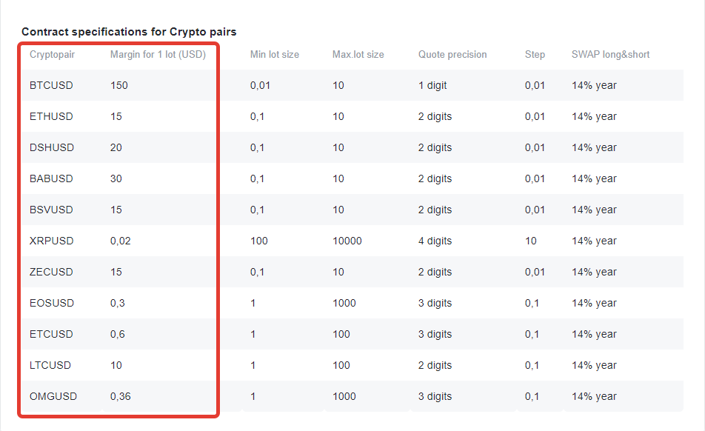705x431 pixels.
Task: Click the OMGUSD row label
Action: click(53, 396)
